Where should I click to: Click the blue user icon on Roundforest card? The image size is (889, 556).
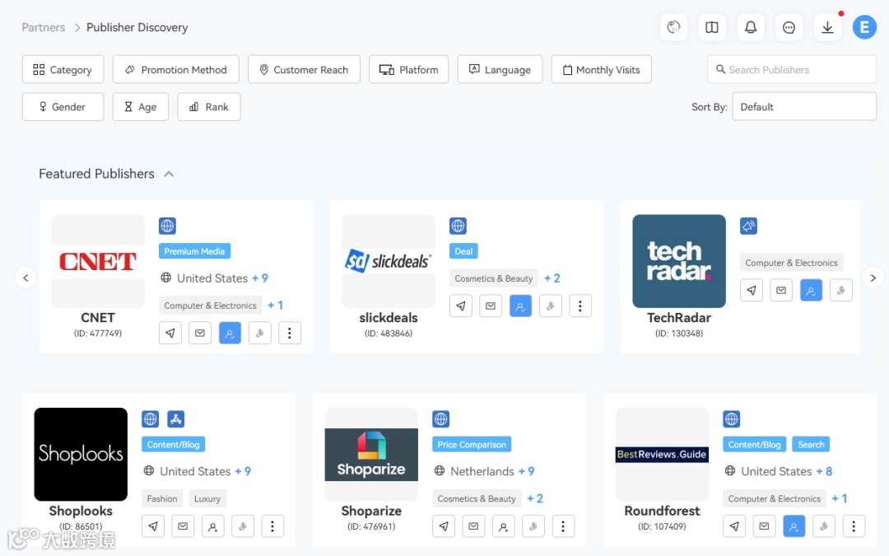click(x=794, y=526)
